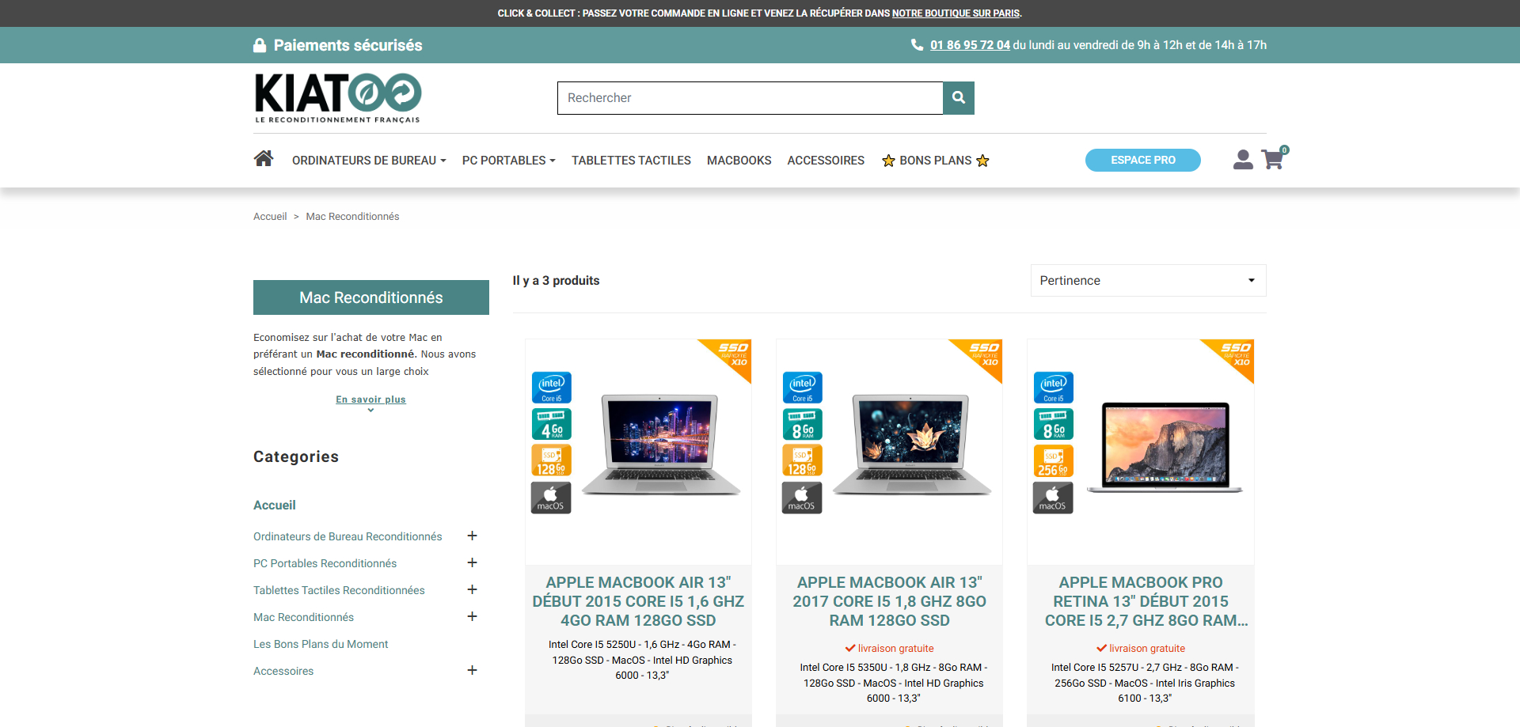
Task: Click the phone handset icon in top bar
Action: pos(917,45)
